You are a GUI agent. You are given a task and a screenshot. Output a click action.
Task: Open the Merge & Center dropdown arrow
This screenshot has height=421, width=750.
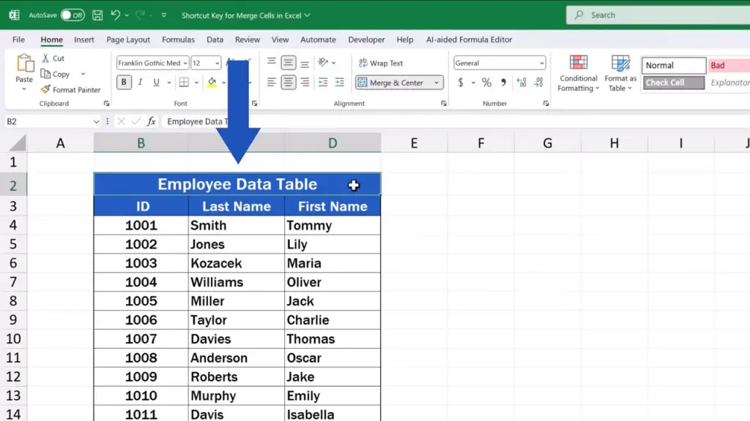click(x=437, y=83)
